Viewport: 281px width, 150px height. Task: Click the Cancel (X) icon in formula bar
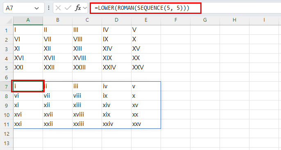click(x=58, y=8)
